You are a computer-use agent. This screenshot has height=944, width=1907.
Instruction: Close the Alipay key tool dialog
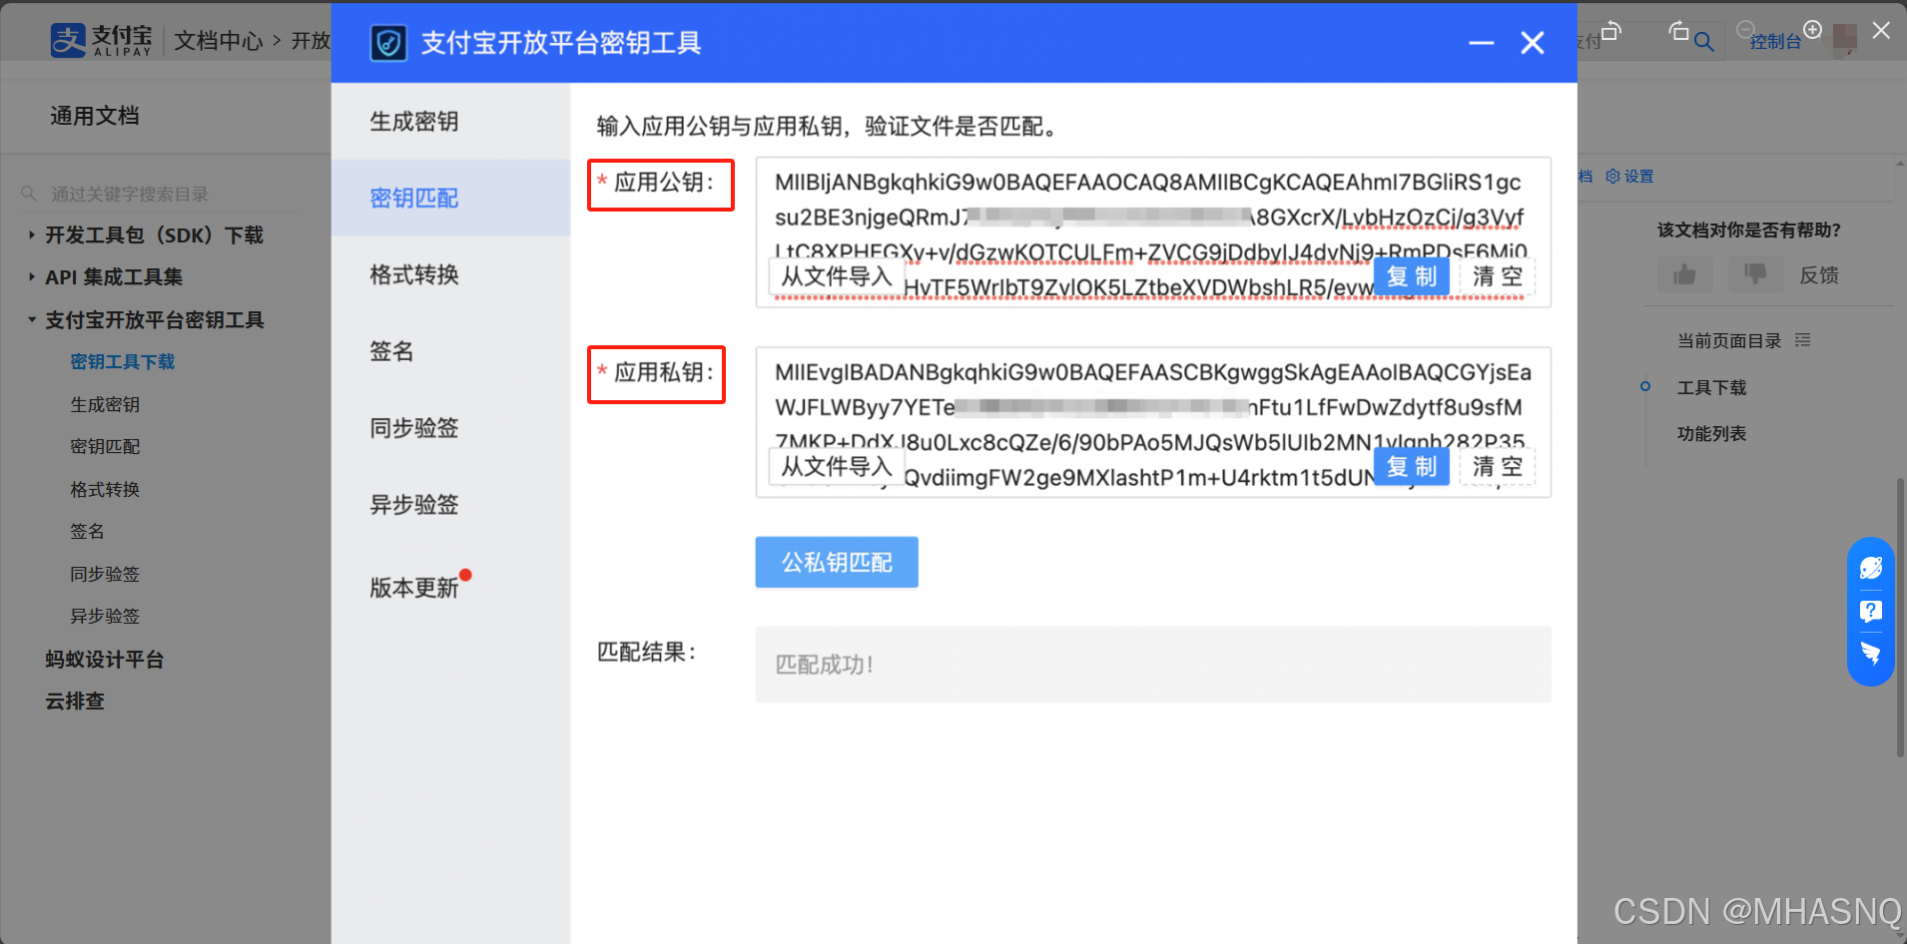point(1533,43)
